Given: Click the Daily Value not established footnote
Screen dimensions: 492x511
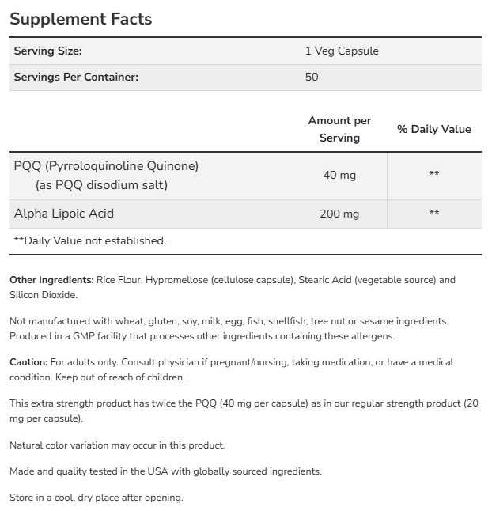Looking at the screenshot, I should pyautogui.click(x=89, y=240).
